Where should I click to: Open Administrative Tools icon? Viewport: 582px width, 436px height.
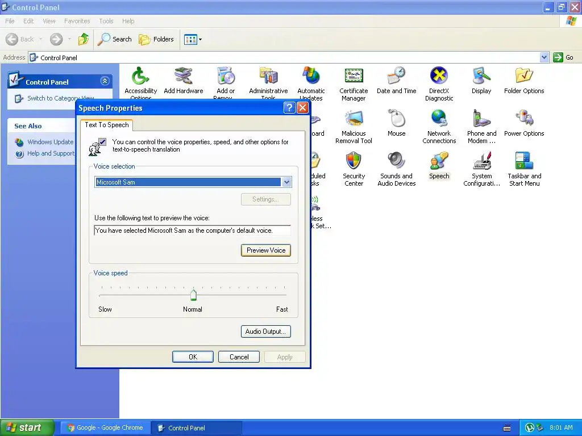coord(268,76)
